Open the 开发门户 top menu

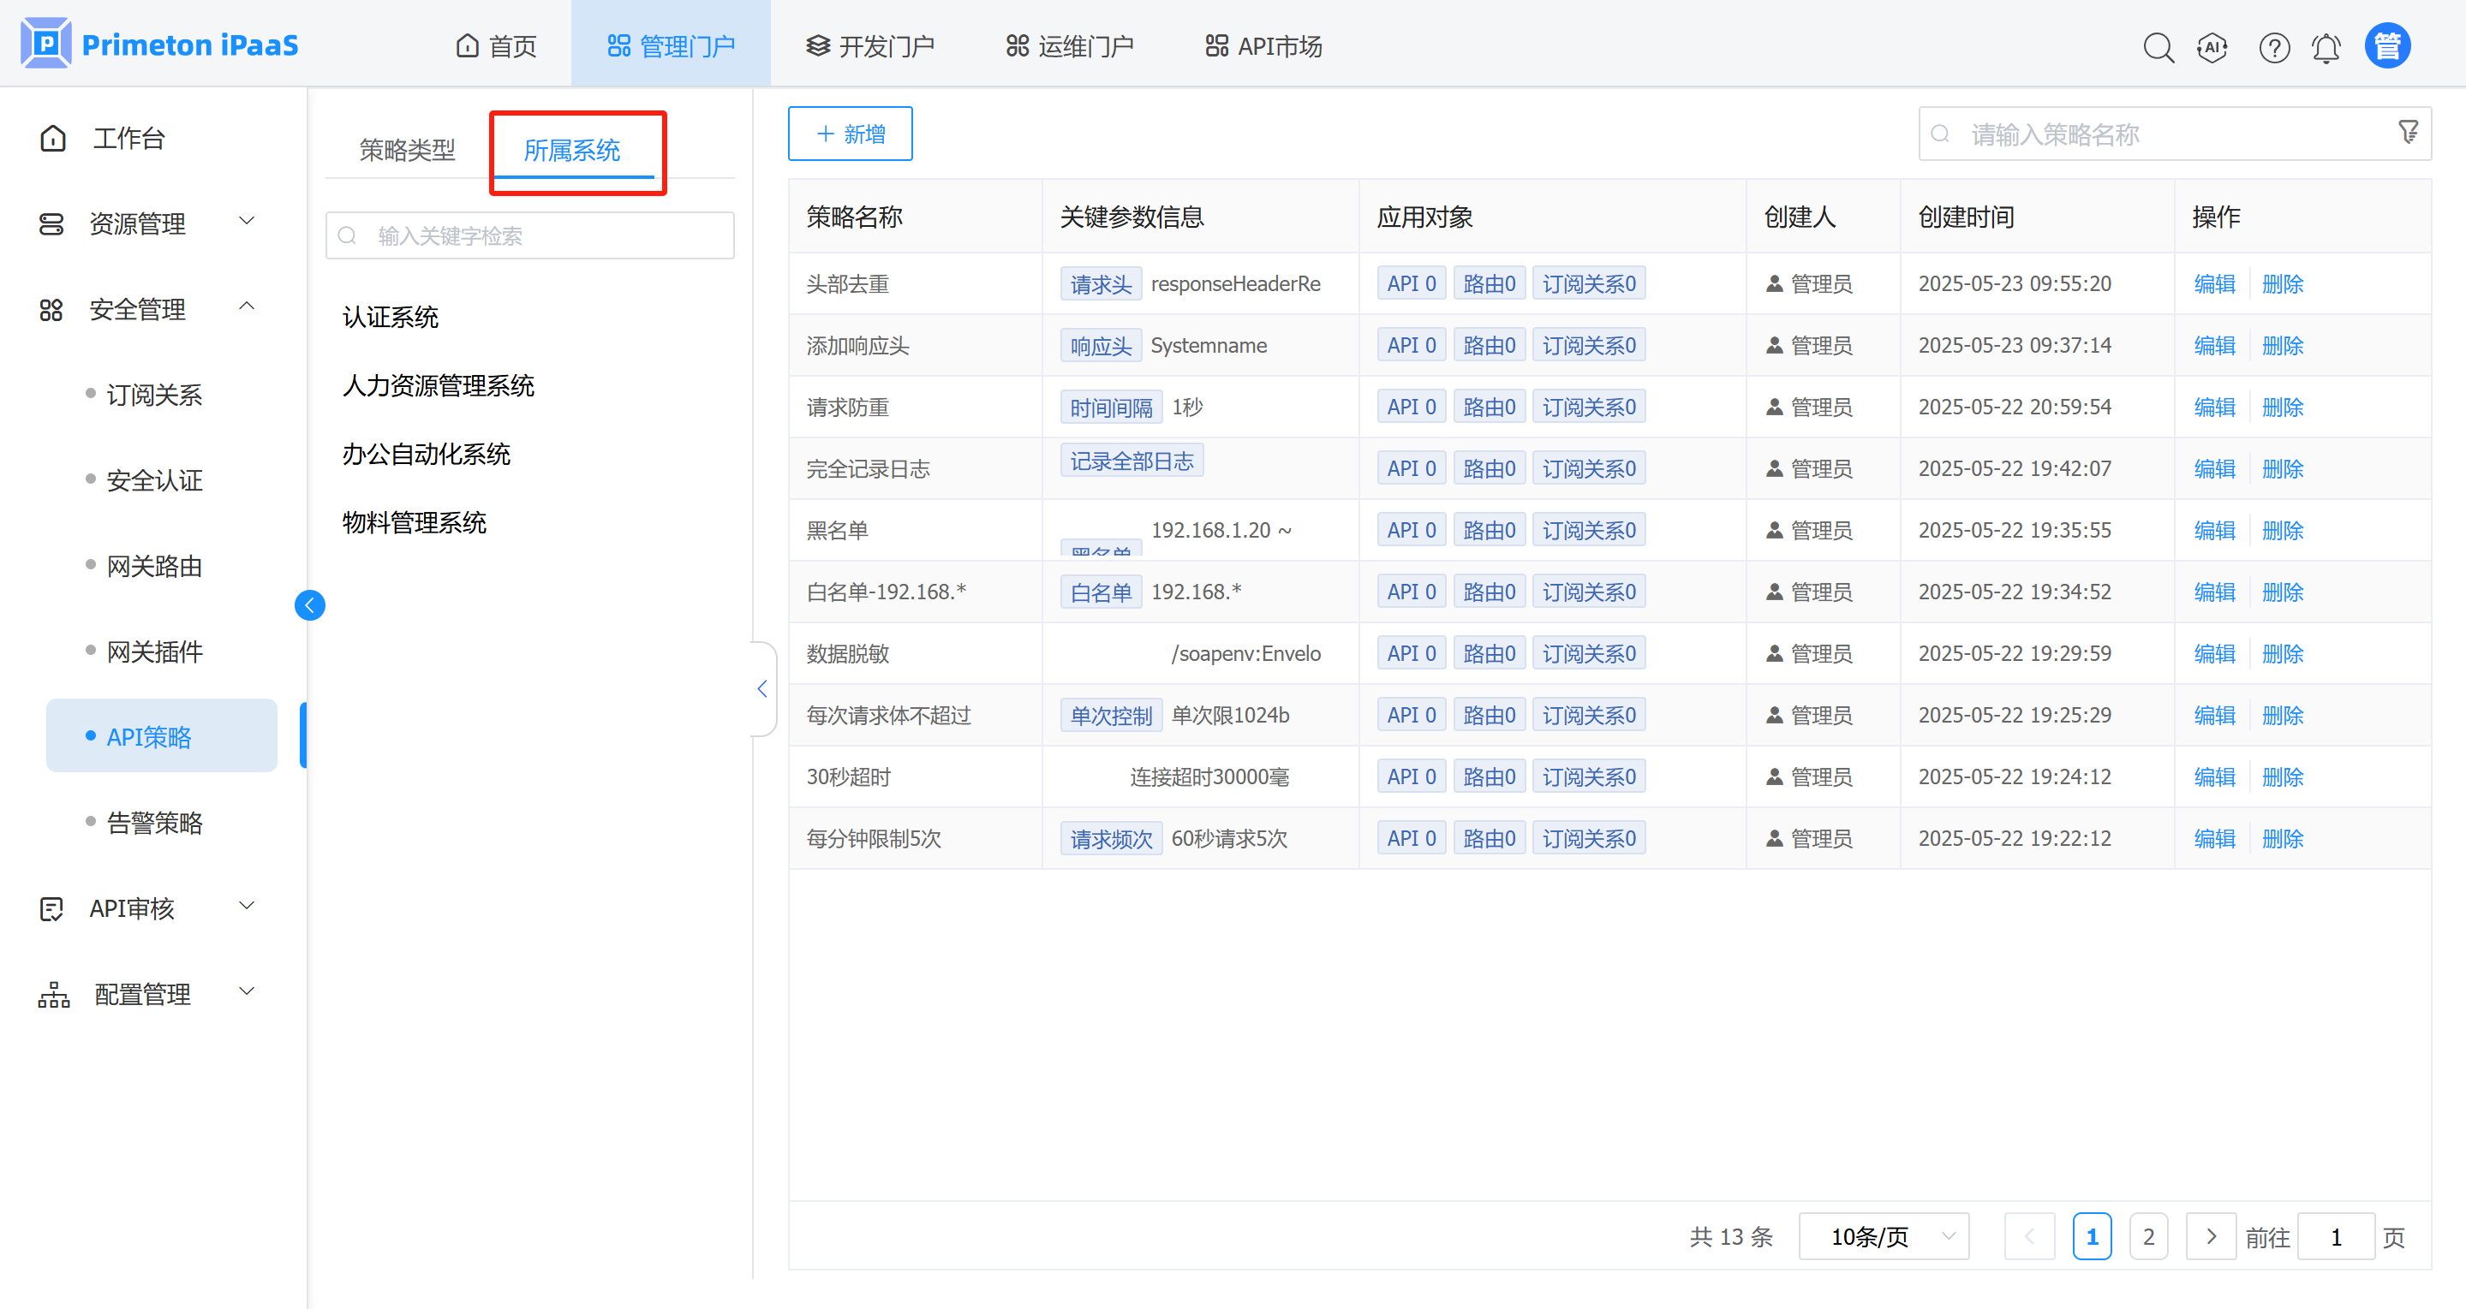(869, 46)
